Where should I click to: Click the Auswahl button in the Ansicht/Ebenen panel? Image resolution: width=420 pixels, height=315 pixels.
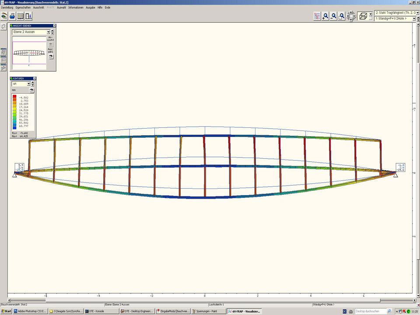pos(50,56)
